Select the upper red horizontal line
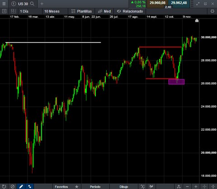Image resolution: width=217 pixels, height=189 pixels. 160,47
